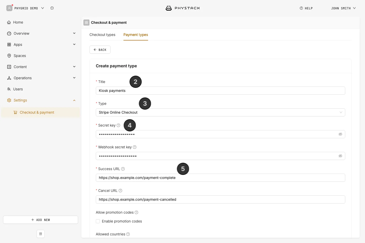This screenshot has height=243, width=365.
Task: Reveal the Webhook secret key value
Action: (x=340, y=156)
